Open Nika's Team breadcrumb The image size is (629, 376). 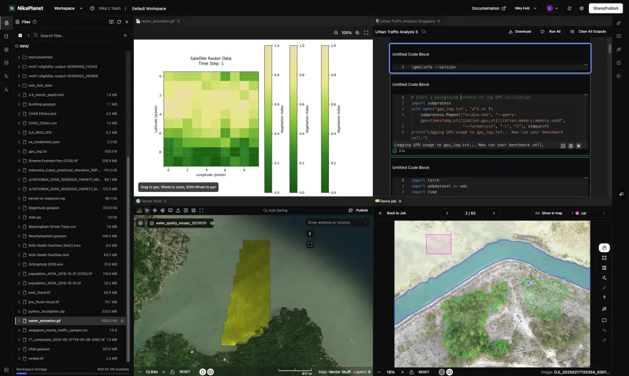[110, 9]
